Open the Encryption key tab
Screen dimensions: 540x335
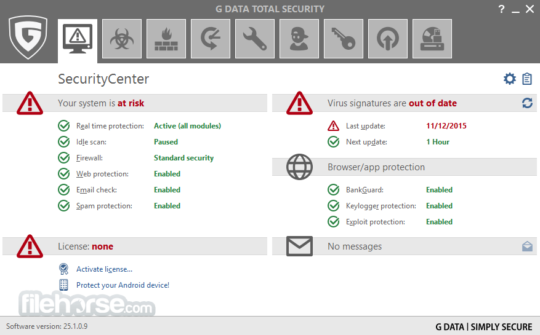point(344,39)
